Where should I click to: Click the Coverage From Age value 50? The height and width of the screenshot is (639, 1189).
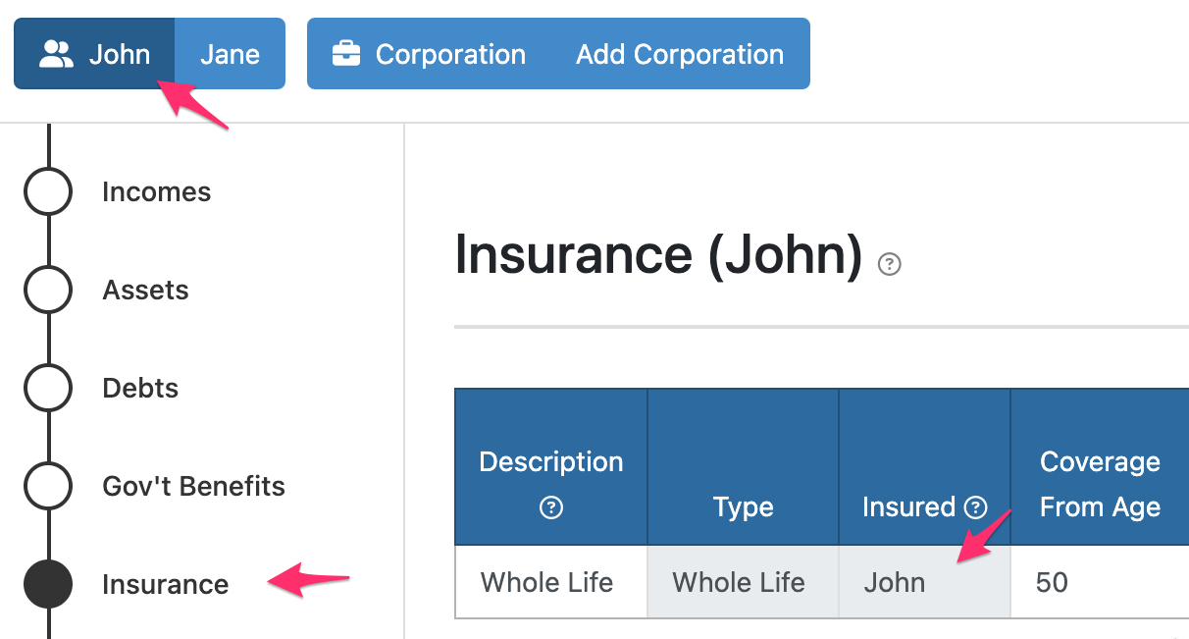[x=1052, y=582]
